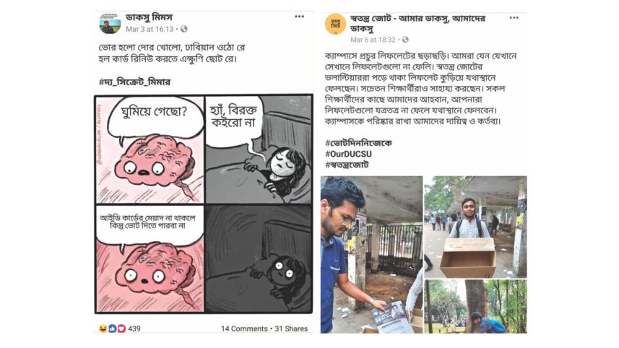View the 31 Shares list
The image size is (619, 348).
[x=291, y=329]
